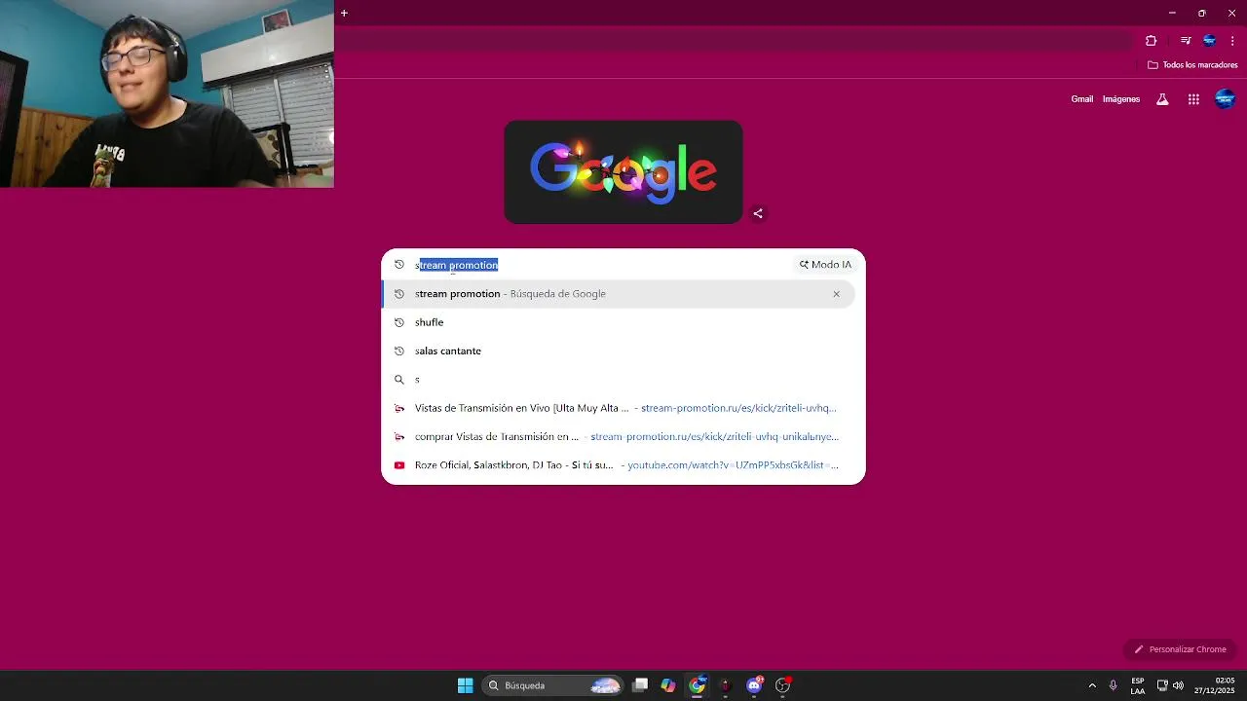Remove the stream promotion suggestion
Image resolution: width=1247 pixels, height=701 pixels.
point(836,294)
